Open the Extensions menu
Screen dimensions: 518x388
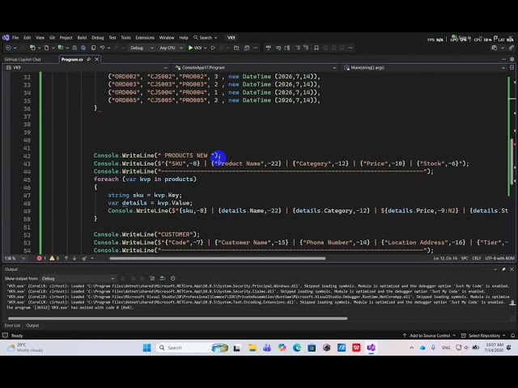(145, 38)
